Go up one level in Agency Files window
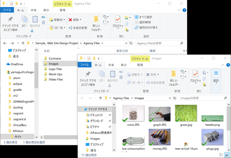Screen dimensions: 231x158 [x=23, y=43]
